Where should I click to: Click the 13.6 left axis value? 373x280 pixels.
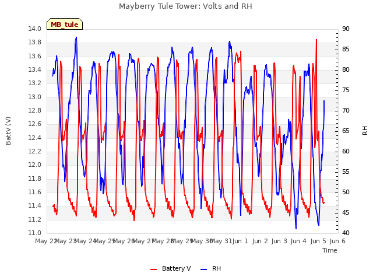point(35,56)
